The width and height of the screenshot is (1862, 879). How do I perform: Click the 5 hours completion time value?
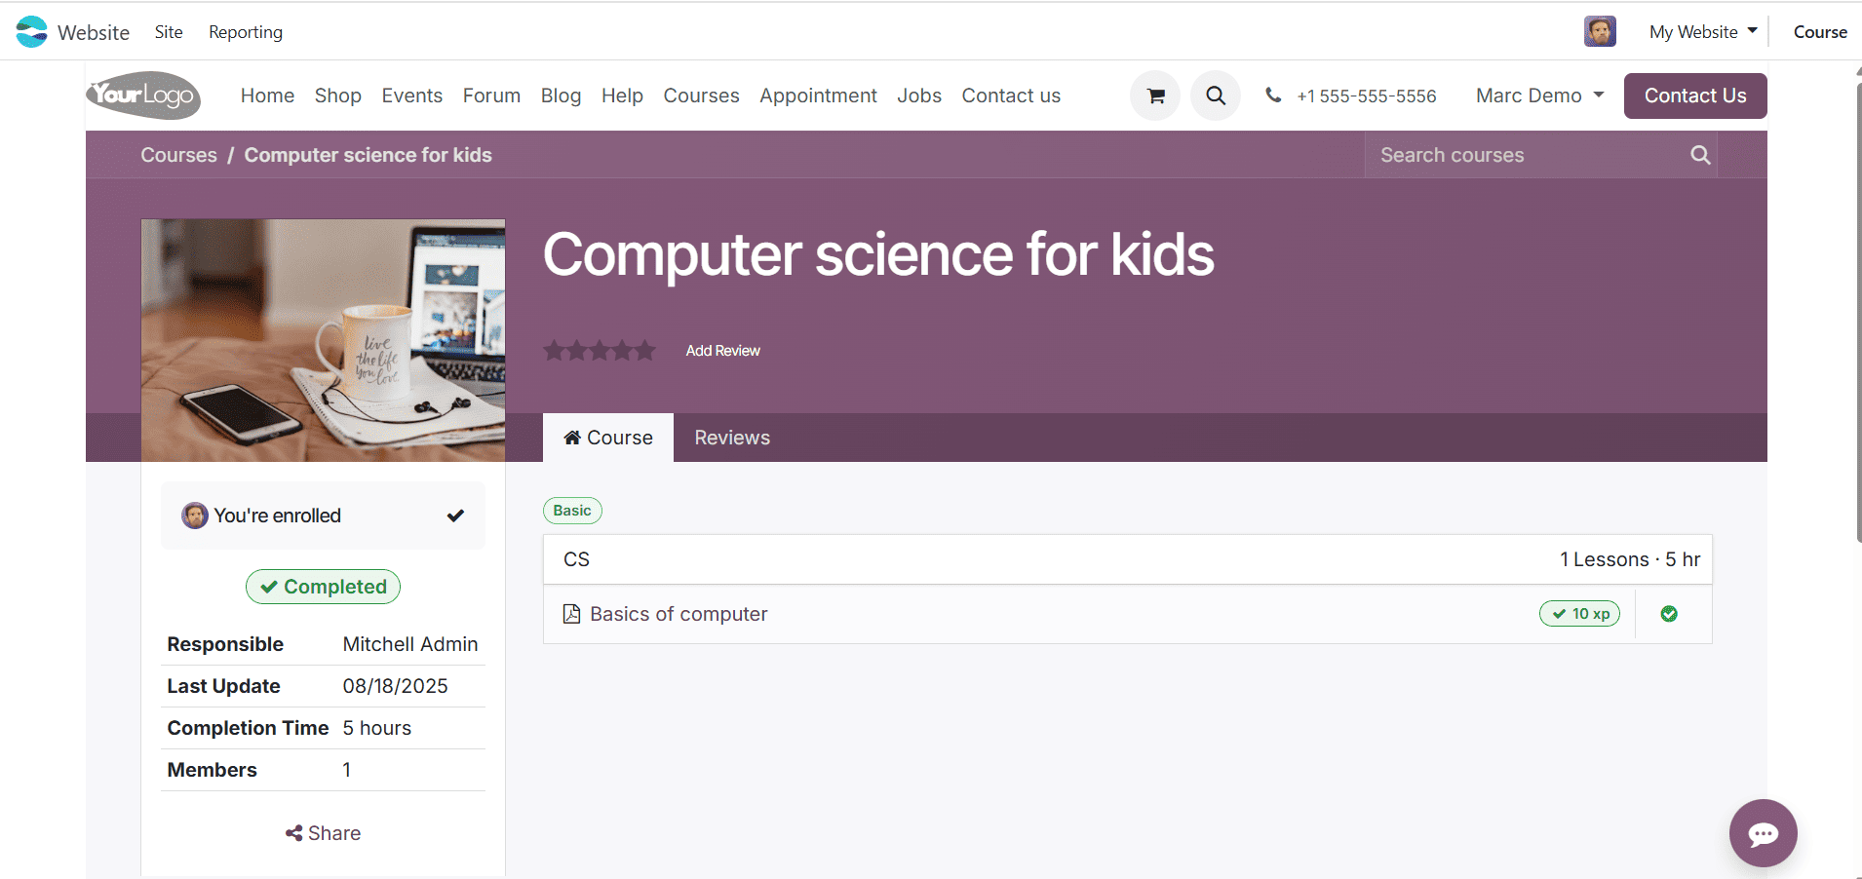click(x=377, y=728)
